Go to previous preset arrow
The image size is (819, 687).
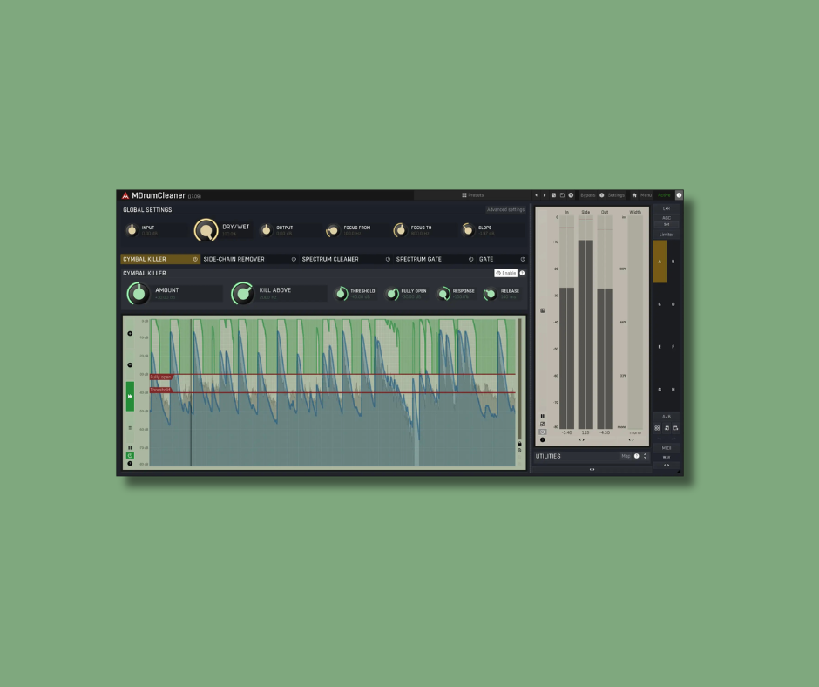pyautogui.click(x=537, y=195)
